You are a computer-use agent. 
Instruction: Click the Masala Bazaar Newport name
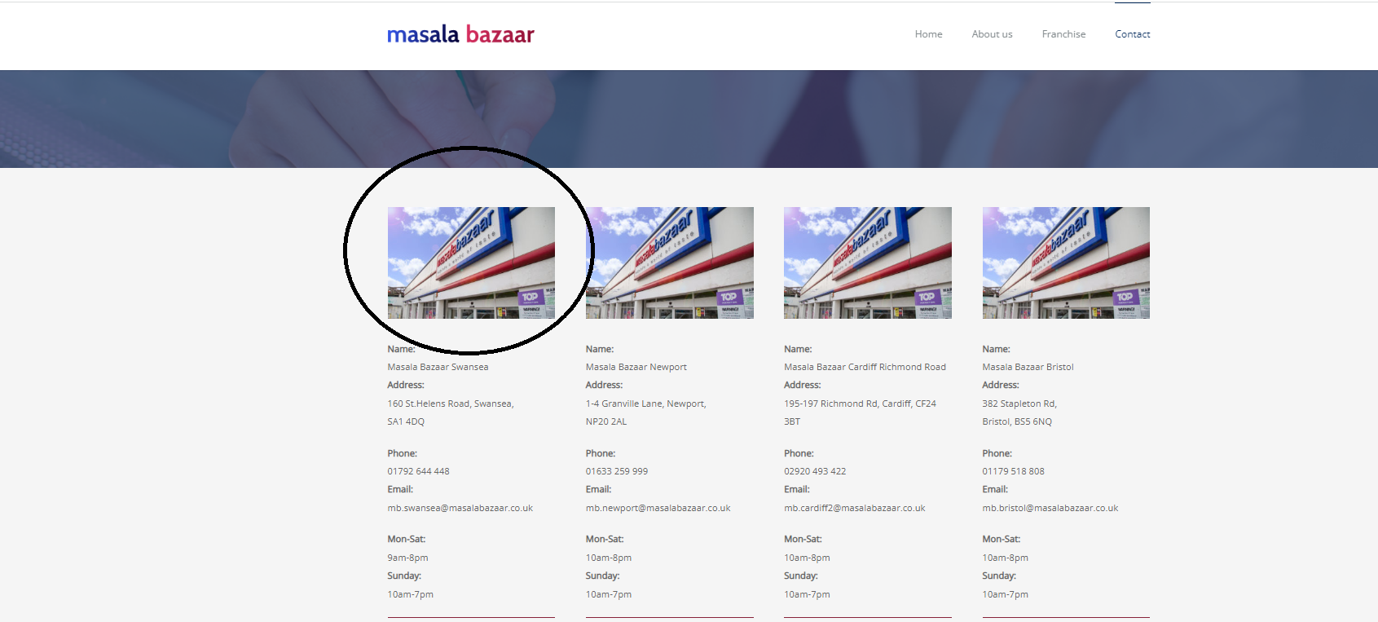point(636,367)
